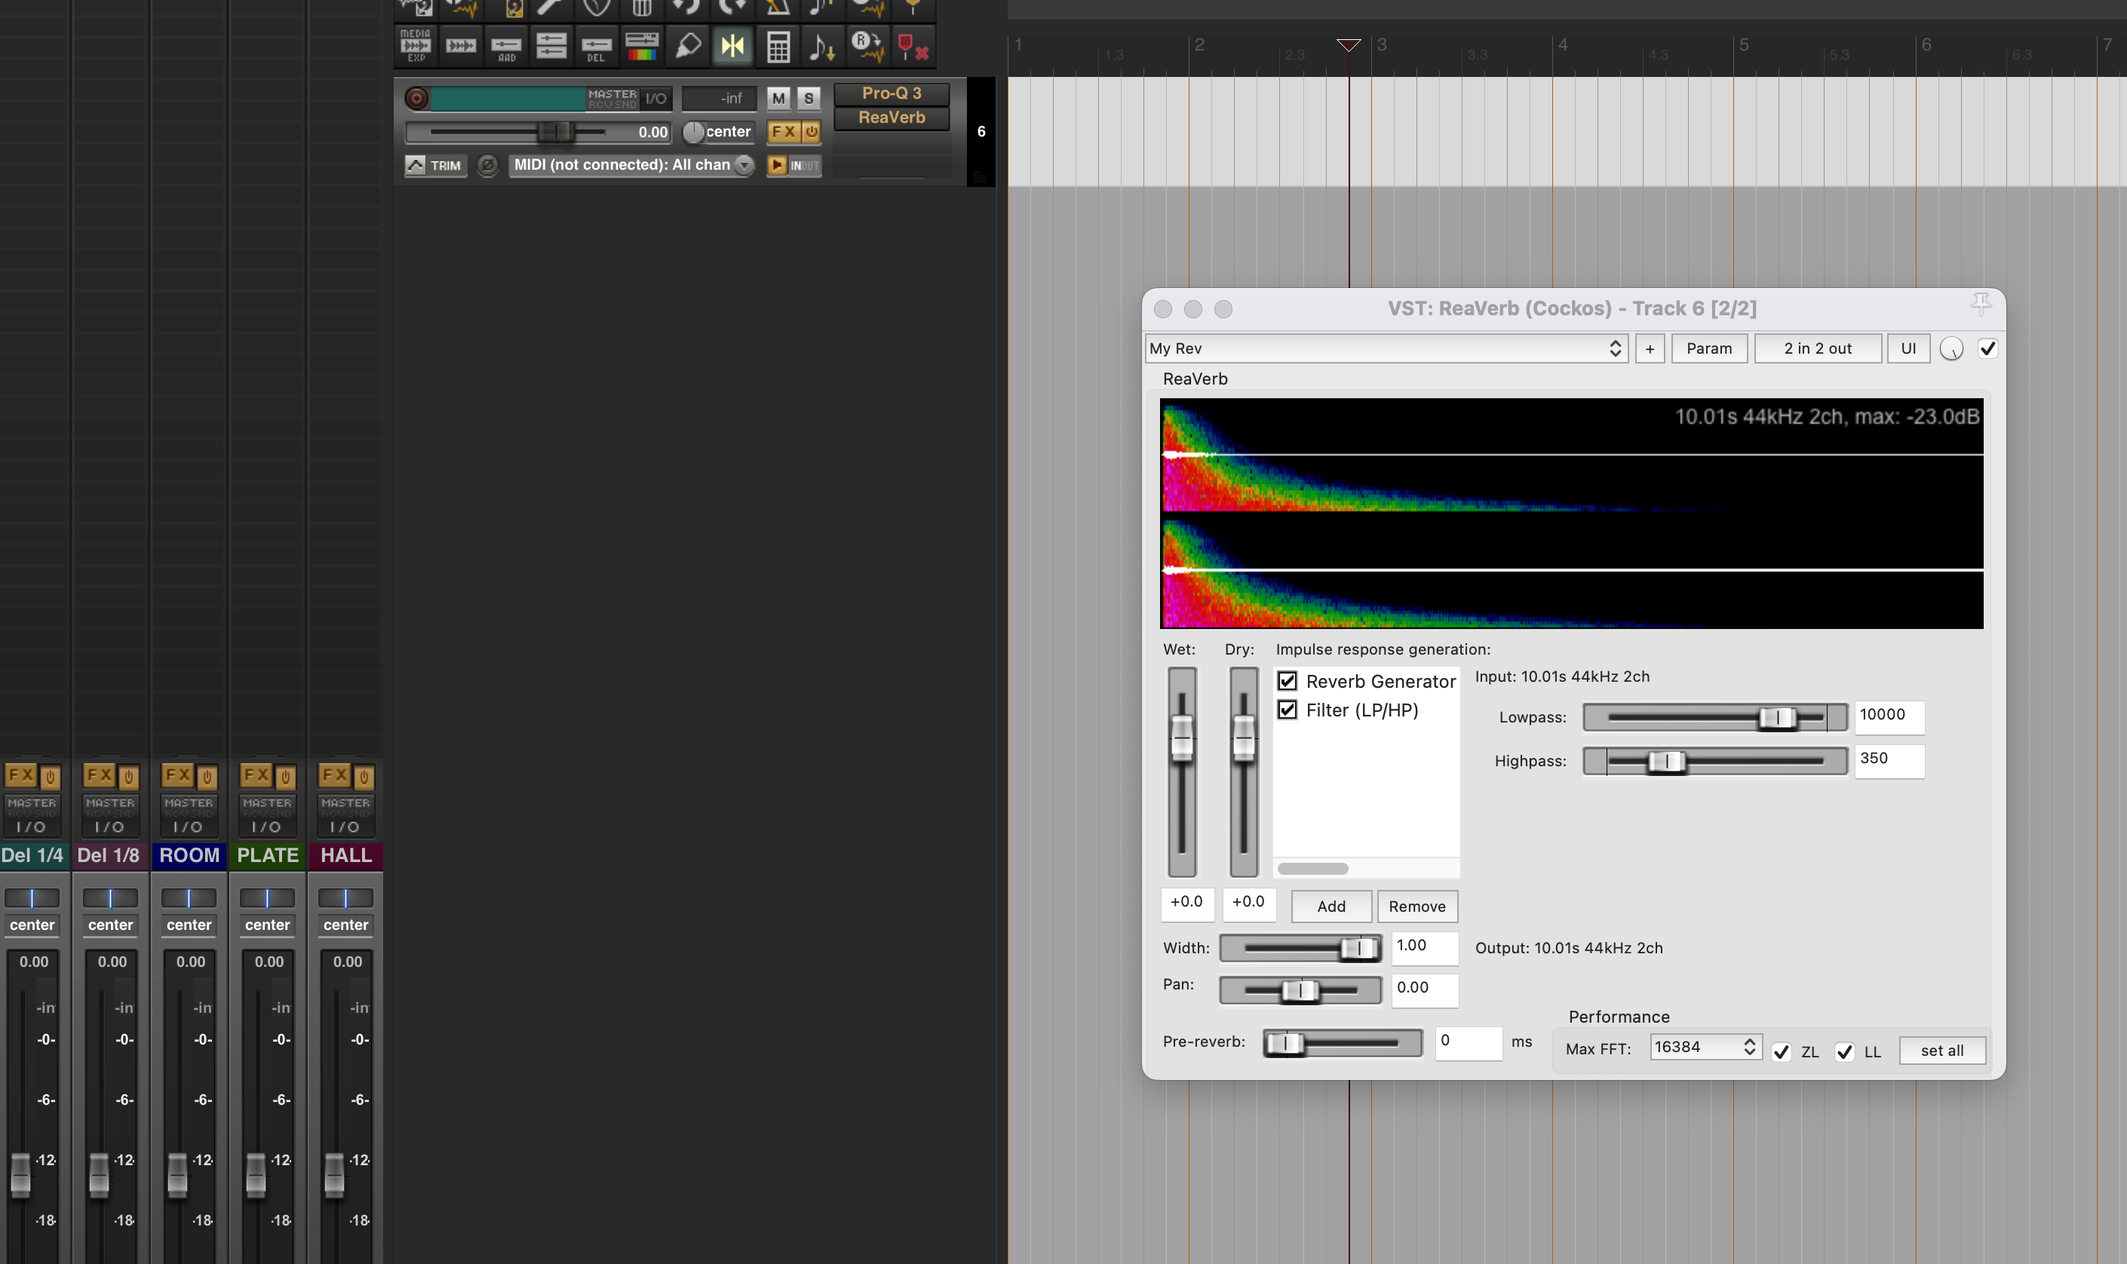
Task: Open the My Rev preset dropdown
Action: [1386, 348]
